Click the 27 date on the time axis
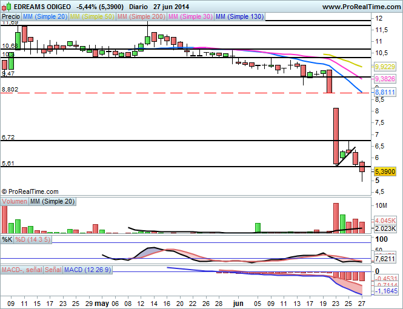 click(362, 304)
